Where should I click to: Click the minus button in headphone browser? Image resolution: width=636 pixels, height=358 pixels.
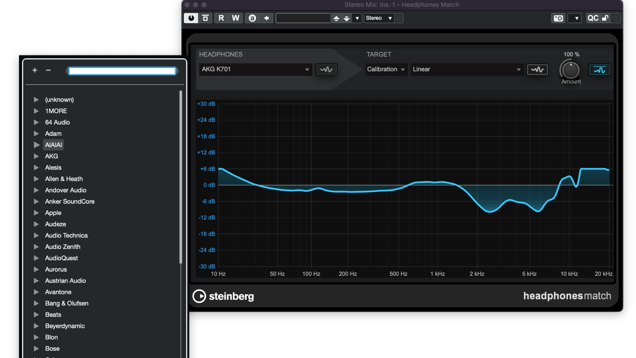48,70
